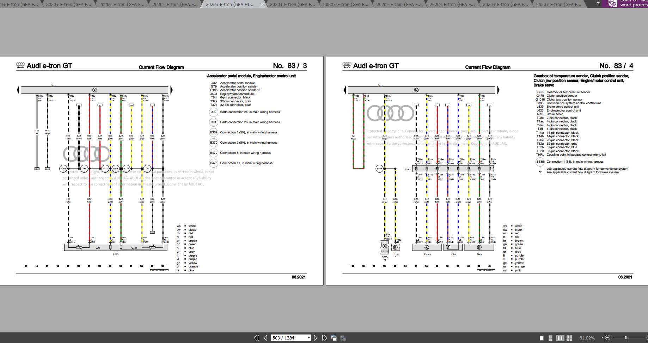This screenshot has width=648, height=343.
Task: Go to the next page
Action: click(x=316, y=338)
